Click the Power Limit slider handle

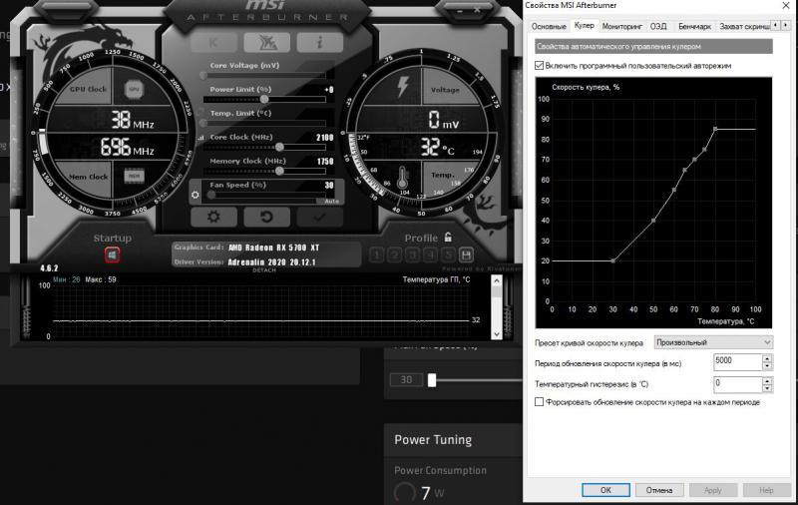263,100
